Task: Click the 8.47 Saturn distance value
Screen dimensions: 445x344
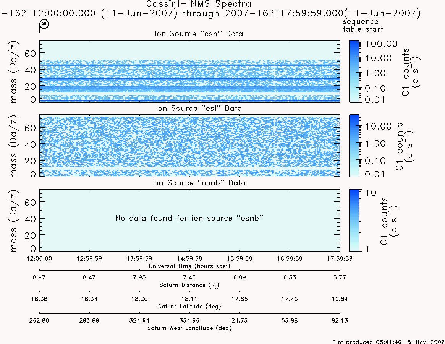Action: pyautogui.click(x=89, y=277)
